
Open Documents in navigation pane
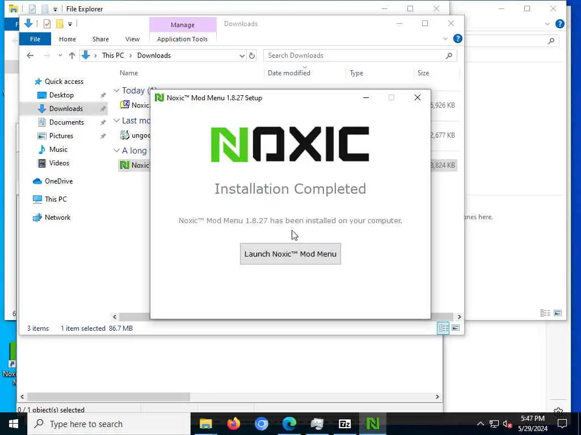point(66,122)
